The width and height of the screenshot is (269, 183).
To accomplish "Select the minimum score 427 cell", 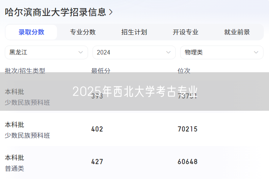I will 97,162.
